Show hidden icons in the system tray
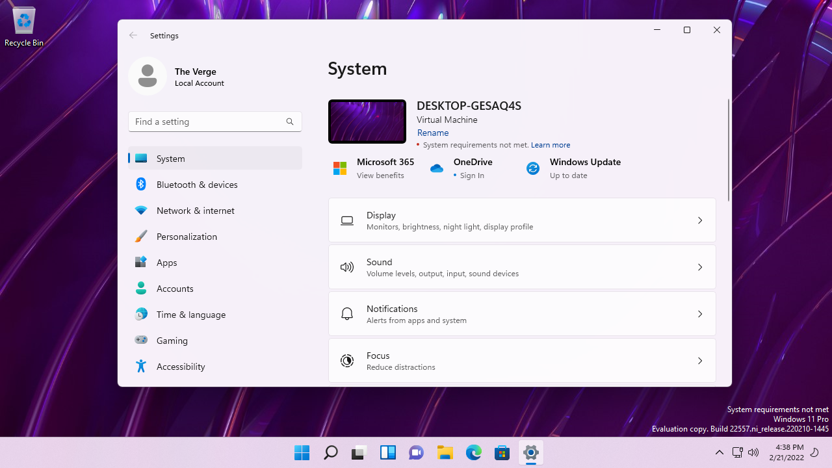The image size is (832, 468). click(x=719, y=452)
